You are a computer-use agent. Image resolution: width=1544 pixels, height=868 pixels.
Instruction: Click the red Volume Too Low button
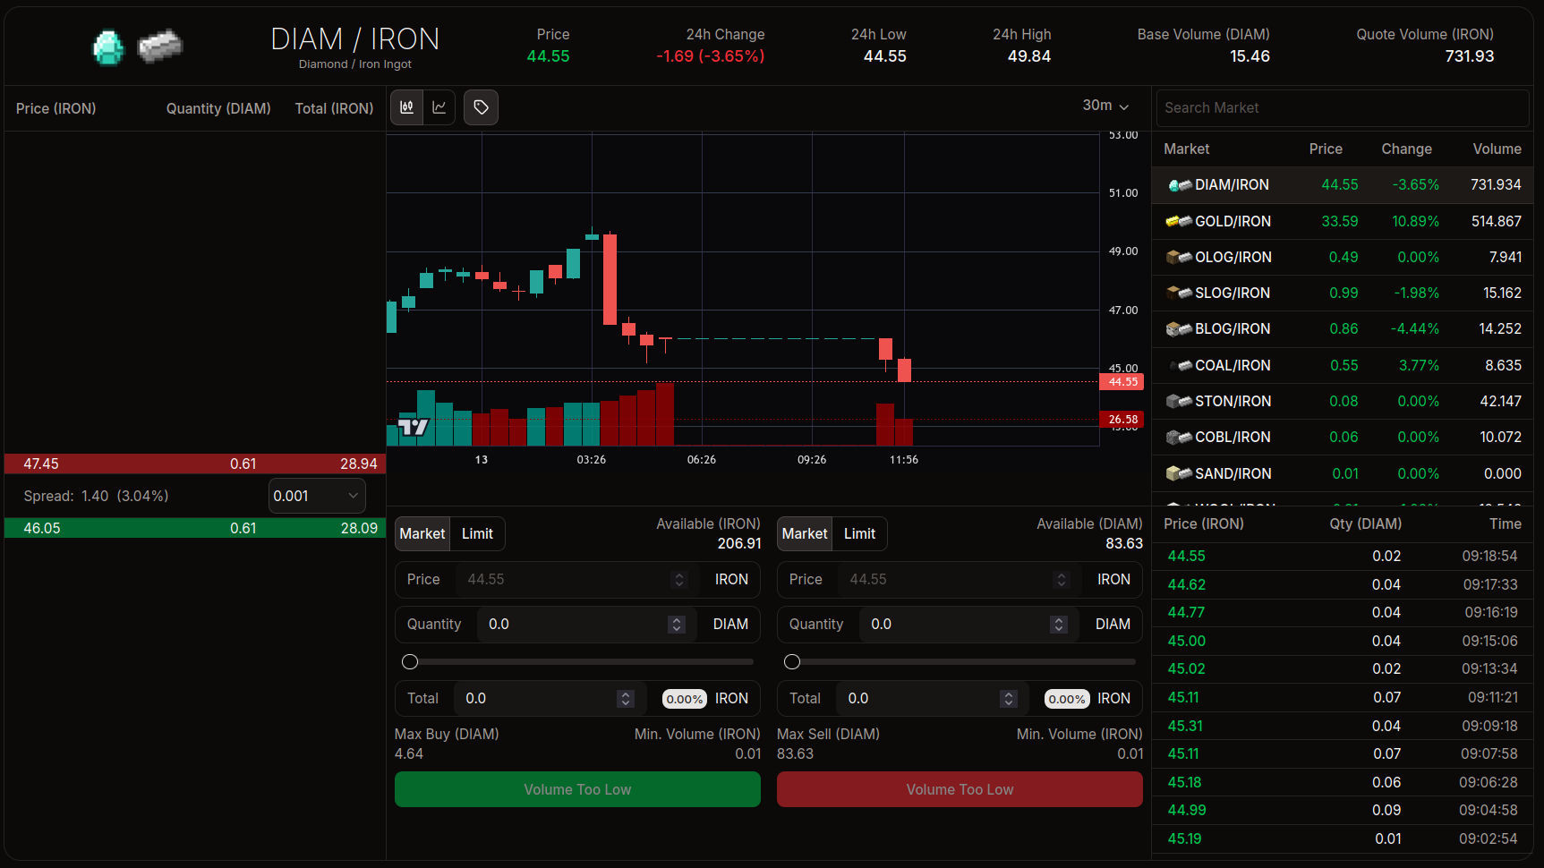click(960, 789)
